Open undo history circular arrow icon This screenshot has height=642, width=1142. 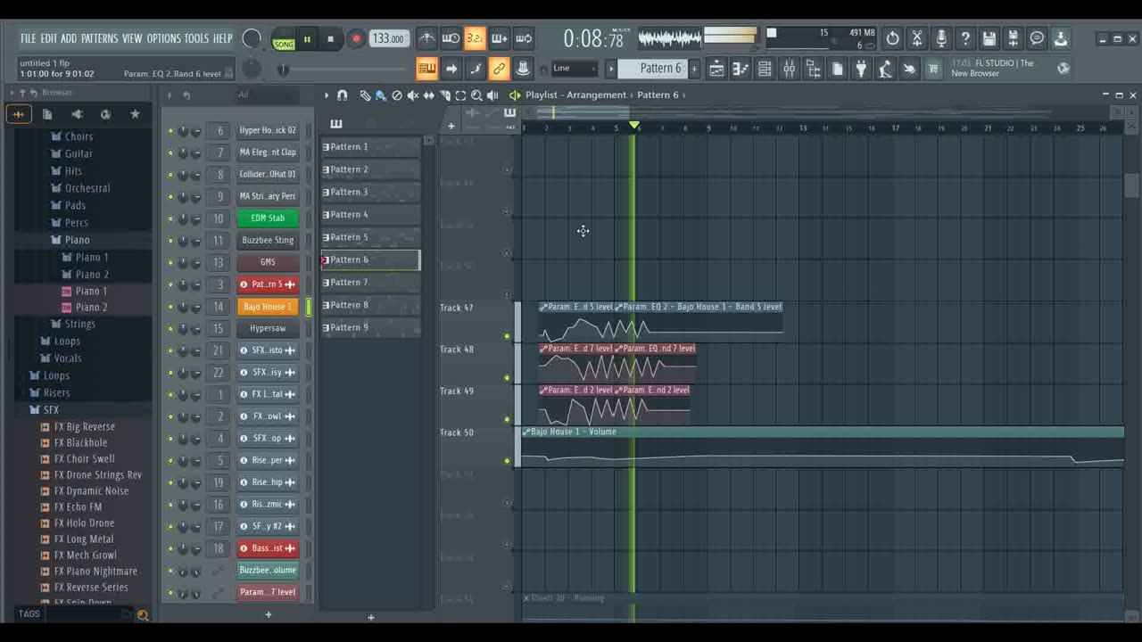coord(892,38)
